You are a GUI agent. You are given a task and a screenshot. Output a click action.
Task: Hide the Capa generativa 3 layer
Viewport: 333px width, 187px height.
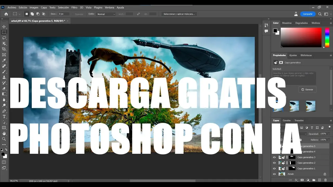pos(274,157)
